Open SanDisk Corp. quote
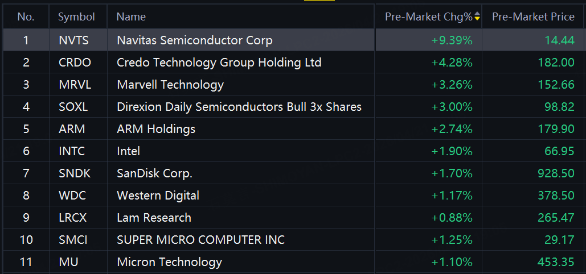This screenshot has height=274, width=586. 154,173
